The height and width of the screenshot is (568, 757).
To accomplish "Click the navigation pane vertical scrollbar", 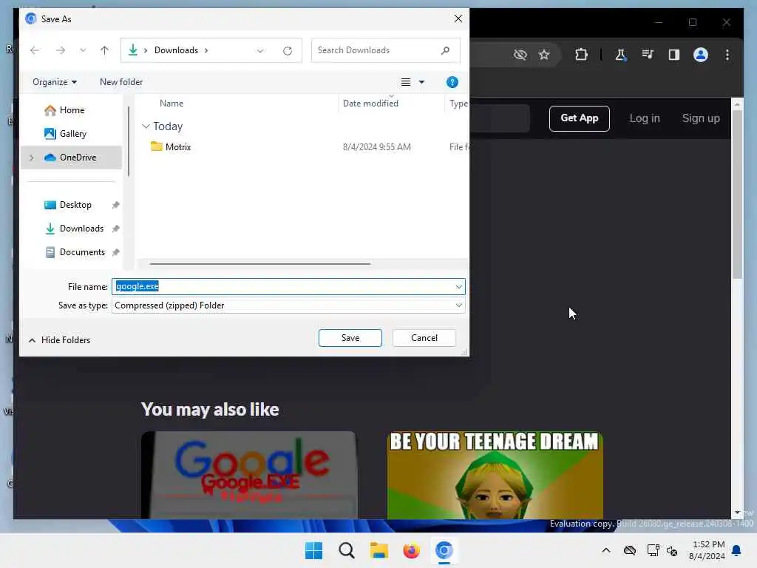I will pos(129,141).
